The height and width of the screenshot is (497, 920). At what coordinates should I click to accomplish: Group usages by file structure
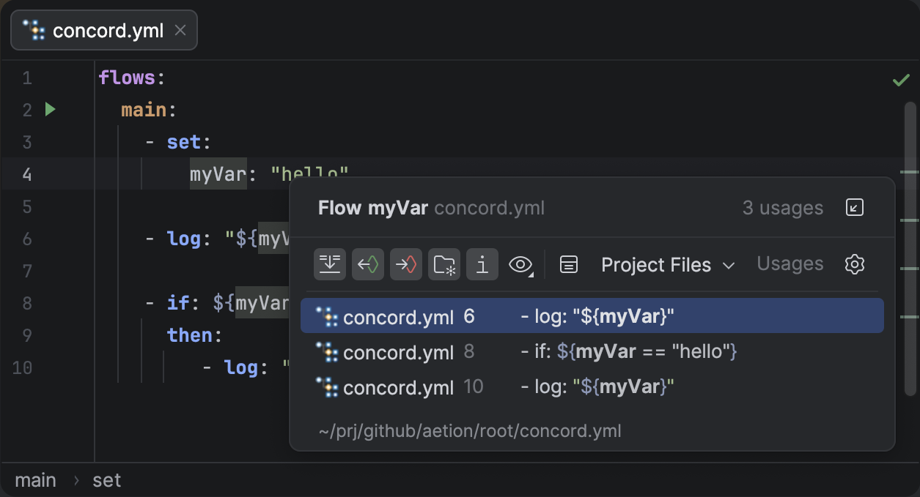click(444, 264)
